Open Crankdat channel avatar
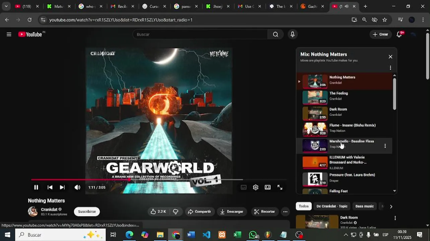 coord(33,212)
